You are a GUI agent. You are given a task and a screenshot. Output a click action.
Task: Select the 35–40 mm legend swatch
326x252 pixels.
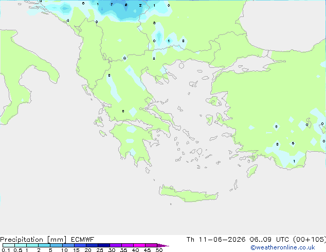point(128,245)
